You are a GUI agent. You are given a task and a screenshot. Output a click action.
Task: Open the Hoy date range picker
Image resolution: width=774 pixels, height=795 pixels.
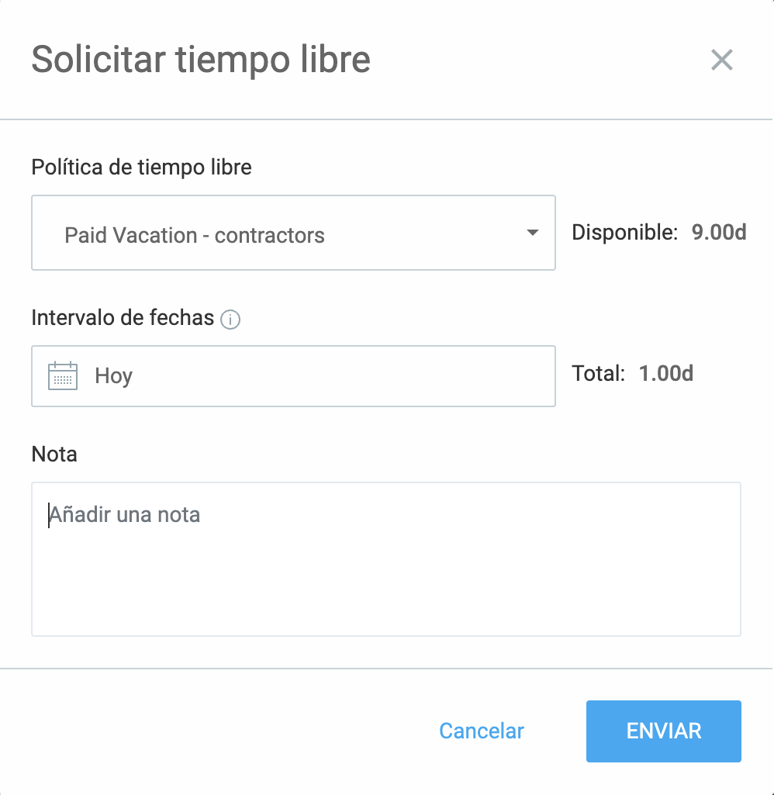coord(293,375)
